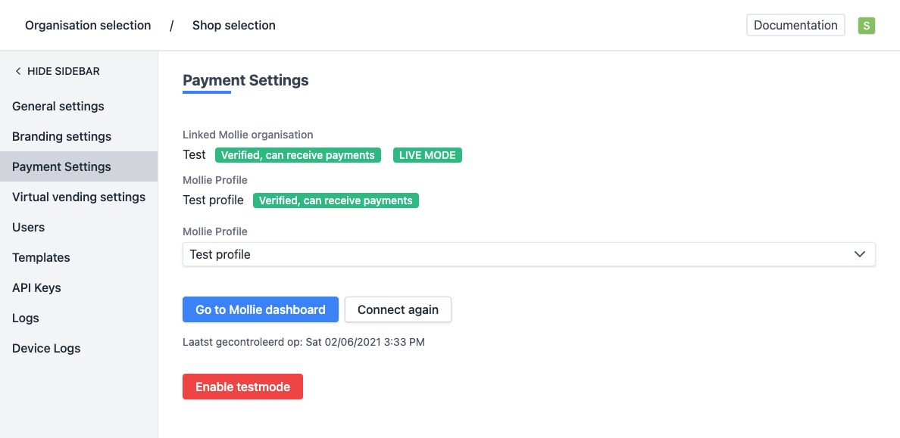The width and height of the screenshot is (900, 438).
Task: Collapse sidebar with the Hide Sidebar chevron
Action: click(18, 71)
